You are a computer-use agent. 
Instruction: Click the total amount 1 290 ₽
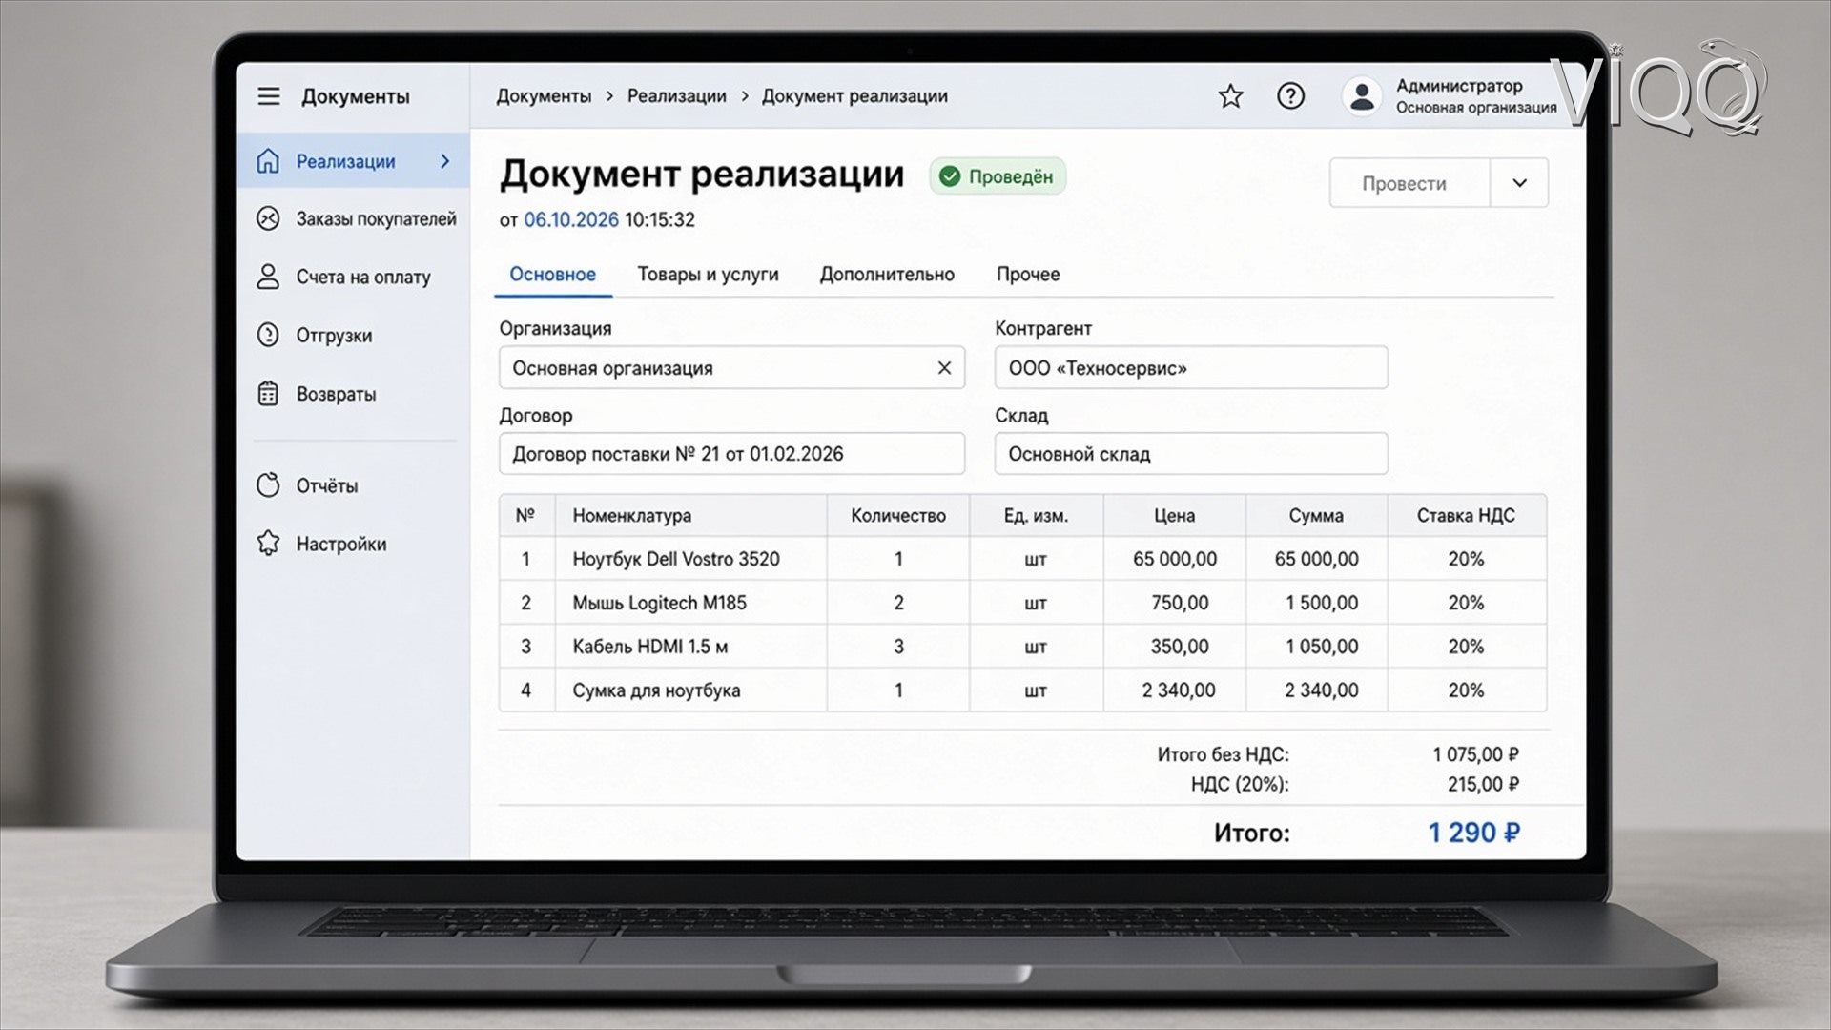point(1473,833)
